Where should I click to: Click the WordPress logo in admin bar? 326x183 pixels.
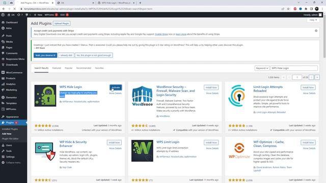coord(3,15)
